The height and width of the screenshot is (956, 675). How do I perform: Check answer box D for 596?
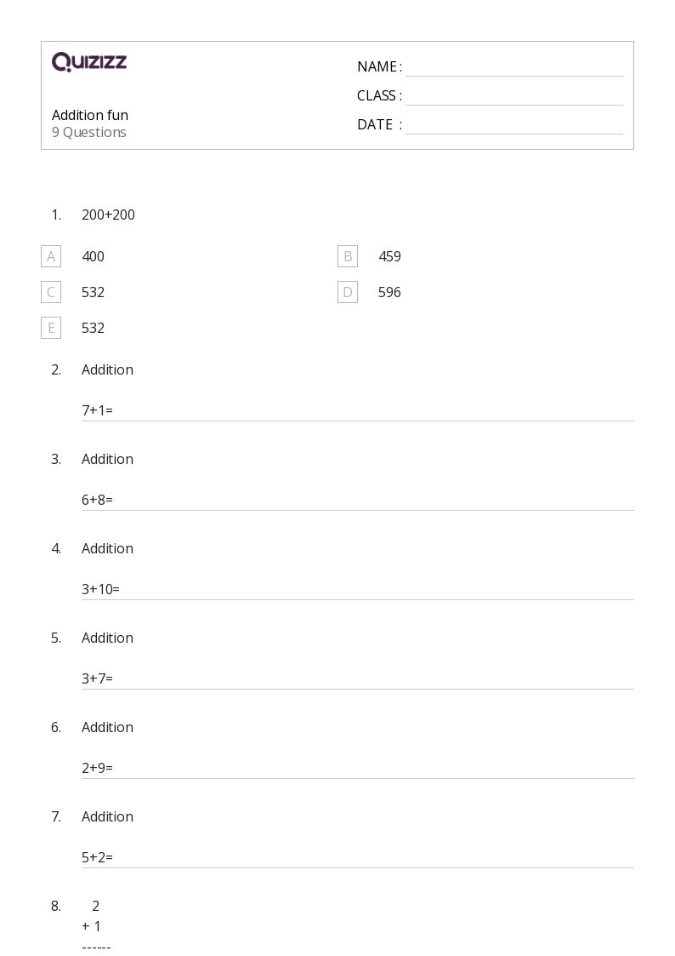coord(348,292)
